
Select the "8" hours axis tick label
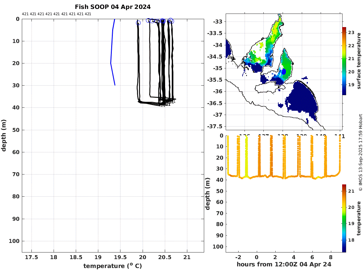click(331, 257)
